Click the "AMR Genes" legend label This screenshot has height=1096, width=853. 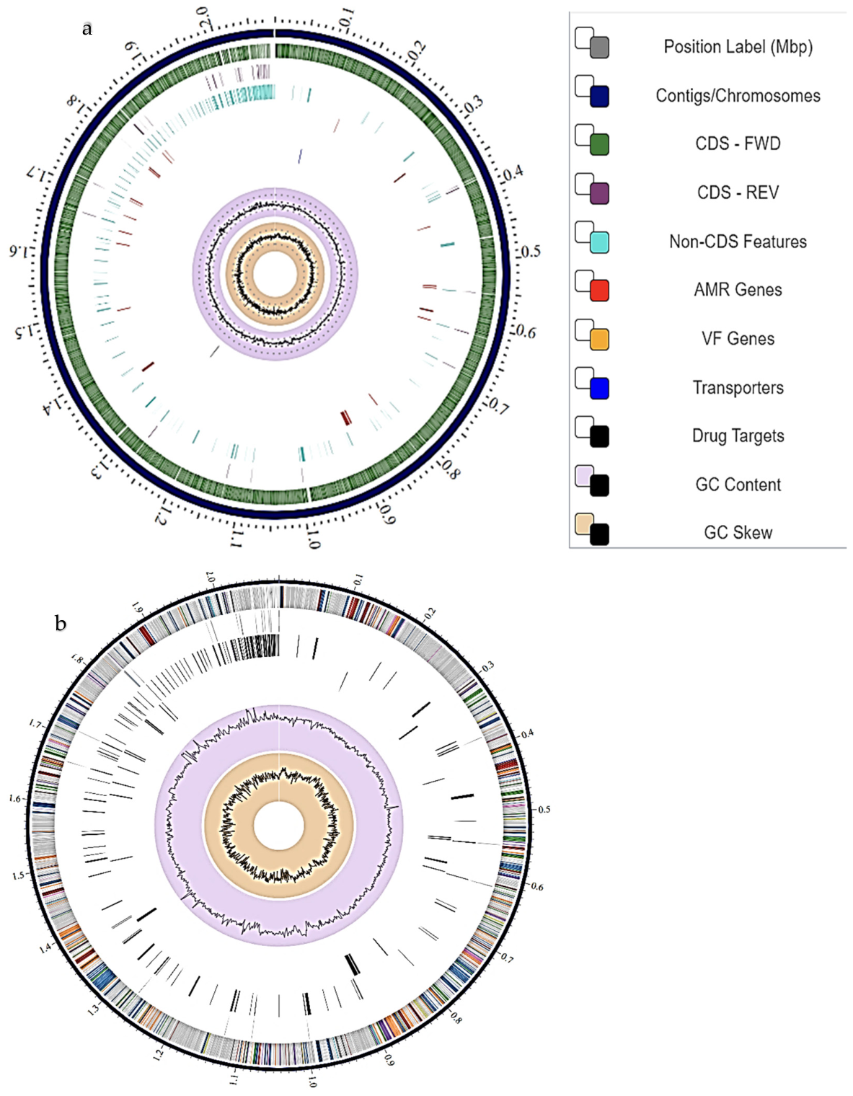click(738, 290)
